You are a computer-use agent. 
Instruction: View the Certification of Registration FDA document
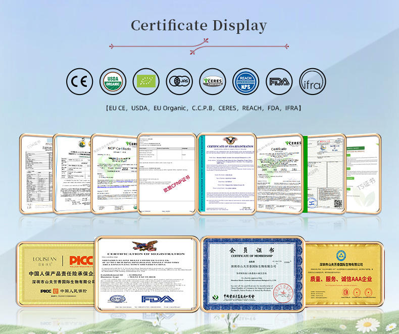point(147,274)
